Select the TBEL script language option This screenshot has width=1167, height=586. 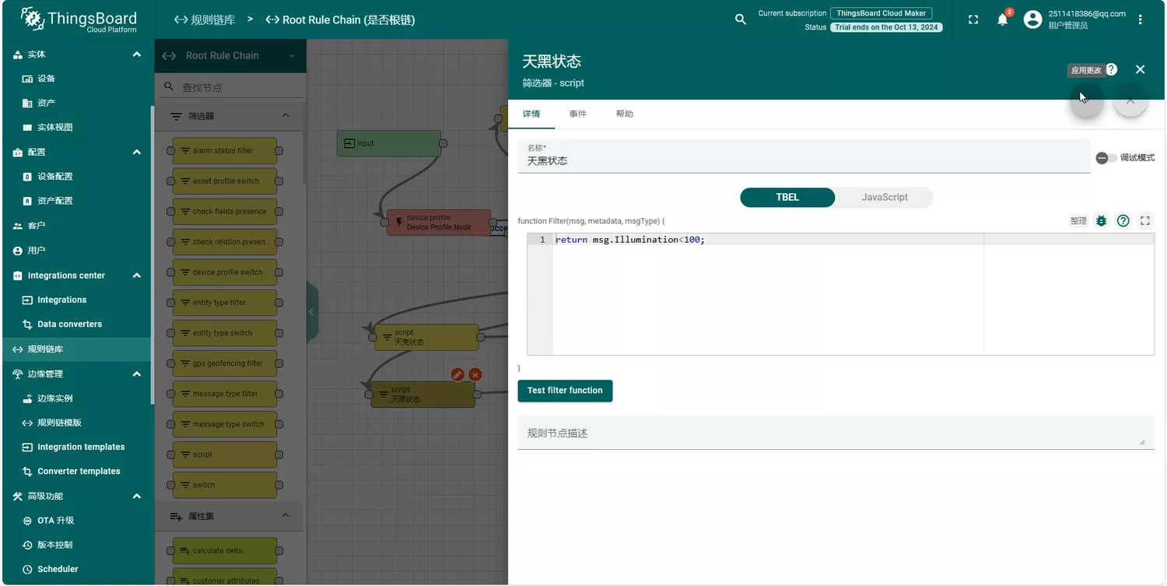(x=787, y=198)
